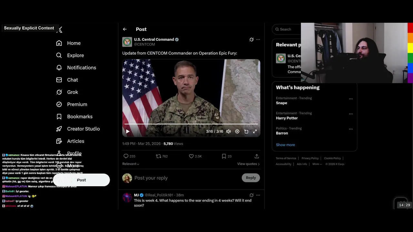
Task: Click the Harry Potter trending topic
Action: click(x=287, y=118)
